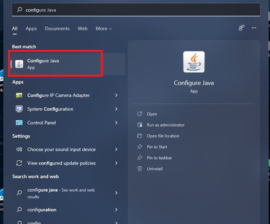270x224 pixels.
Task: Click the Configure IP Camera Adapter icon
Action: [x=19, y=95]
